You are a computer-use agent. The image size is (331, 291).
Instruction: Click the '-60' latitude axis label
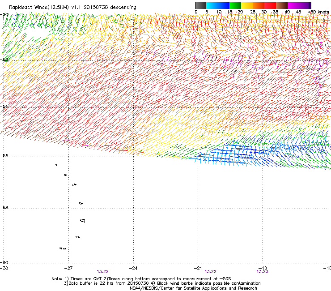click(4, 262)
